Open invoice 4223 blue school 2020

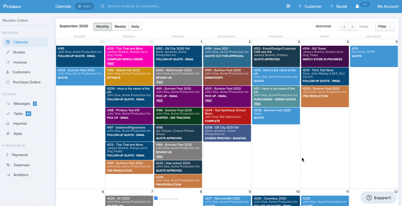pyautogui.click(x=178, y=167)
